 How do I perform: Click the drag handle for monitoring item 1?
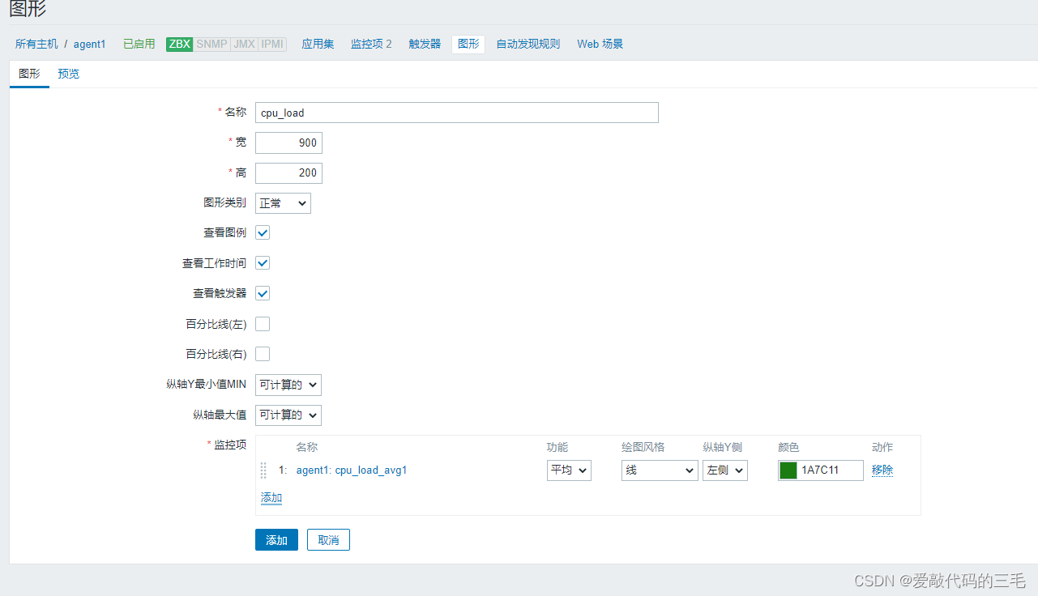click(263, 470)
